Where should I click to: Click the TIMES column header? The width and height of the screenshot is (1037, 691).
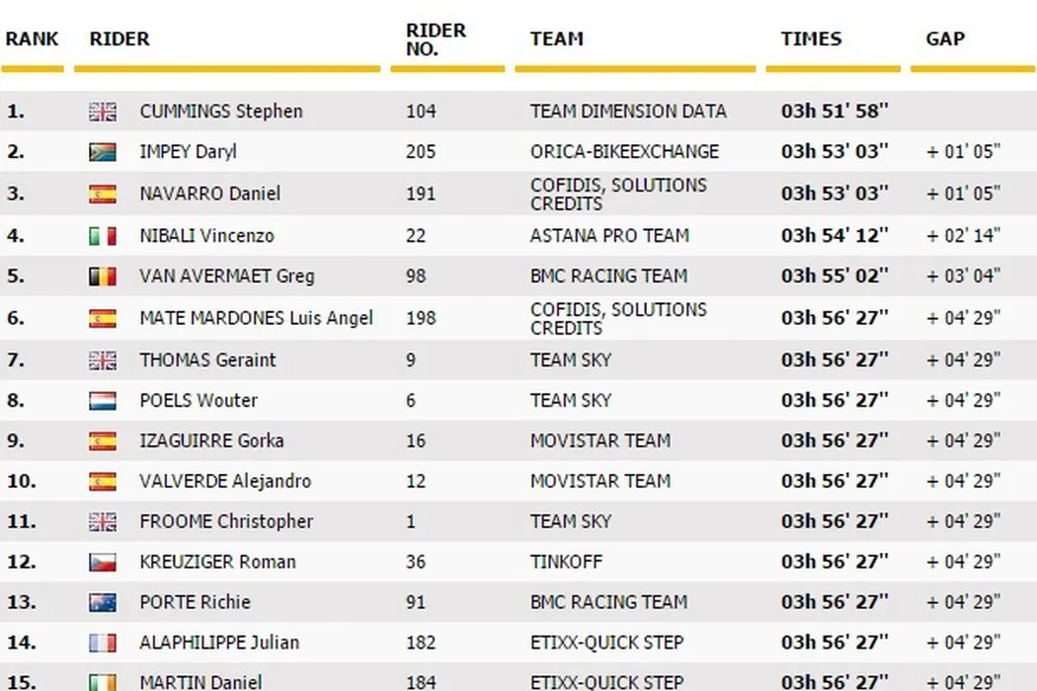[x=811, y=39]
